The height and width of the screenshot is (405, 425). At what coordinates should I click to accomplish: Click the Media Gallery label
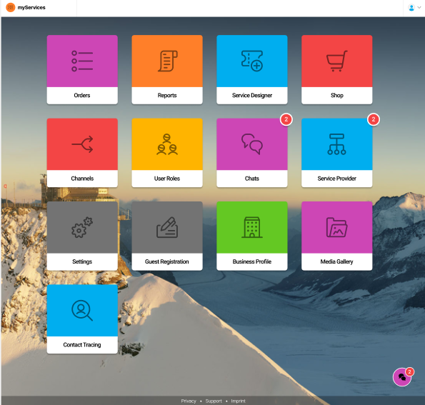[x=337, y=261]
